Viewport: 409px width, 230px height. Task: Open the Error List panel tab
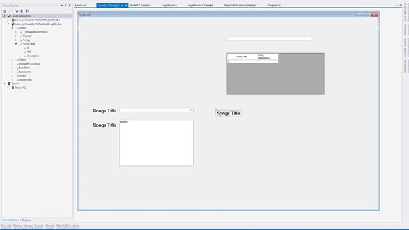(6, 226)
